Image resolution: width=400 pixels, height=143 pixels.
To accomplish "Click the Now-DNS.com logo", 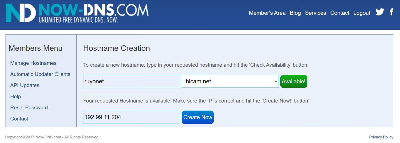I will click(77, 13).
